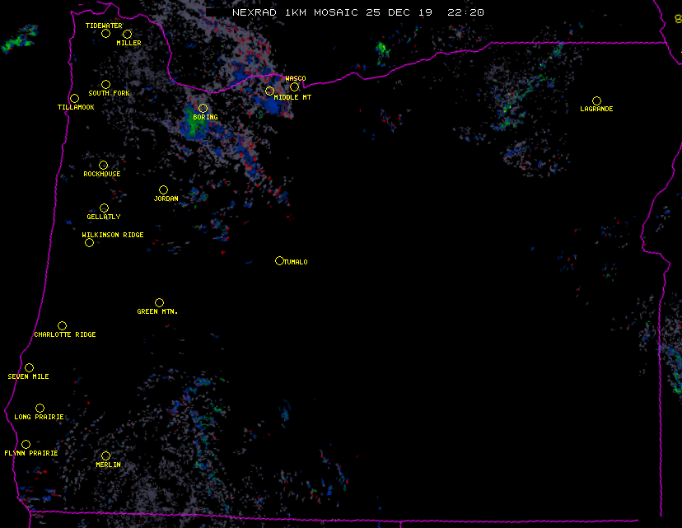Viewport: 682px width, 528px height.
Task: Click the Boring station circle marker
Action: click(x=203, y=109)
